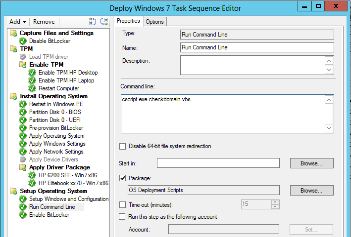Click the Enable TPM group folder icon
This screenshot has height=237, width=351.
click(x=23, y=65)
